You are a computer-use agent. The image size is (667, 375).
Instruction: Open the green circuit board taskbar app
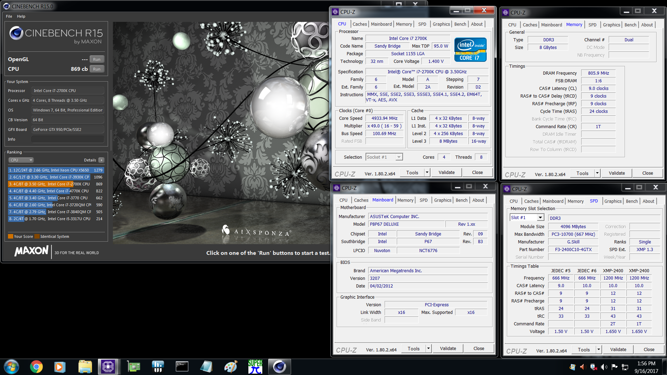[134, 367]
